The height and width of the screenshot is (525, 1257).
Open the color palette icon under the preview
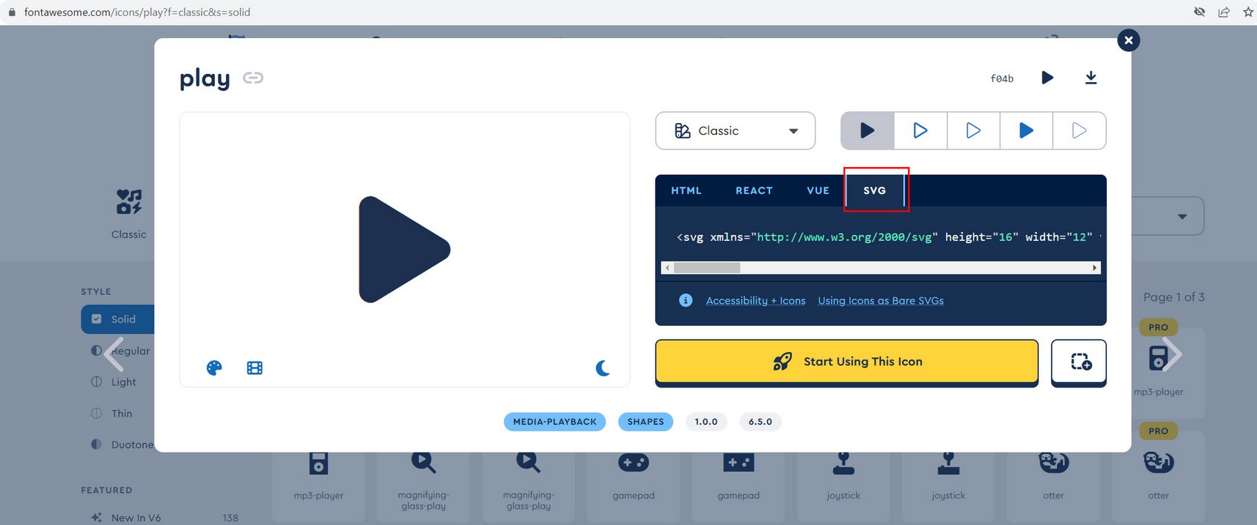(214, 368)
